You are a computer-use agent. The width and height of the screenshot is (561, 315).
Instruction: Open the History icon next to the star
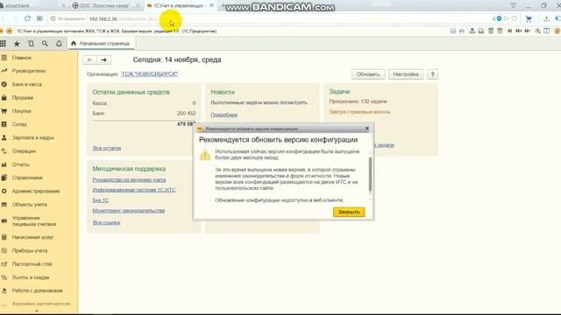click(x=32, y=44)
